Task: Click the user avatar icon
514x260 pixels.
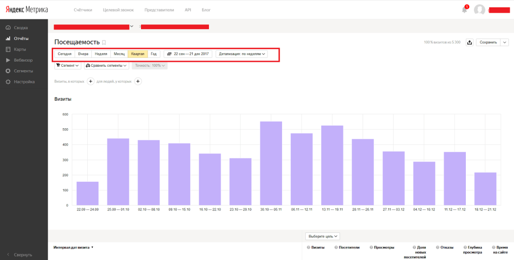Action: [x=479, y=10]
